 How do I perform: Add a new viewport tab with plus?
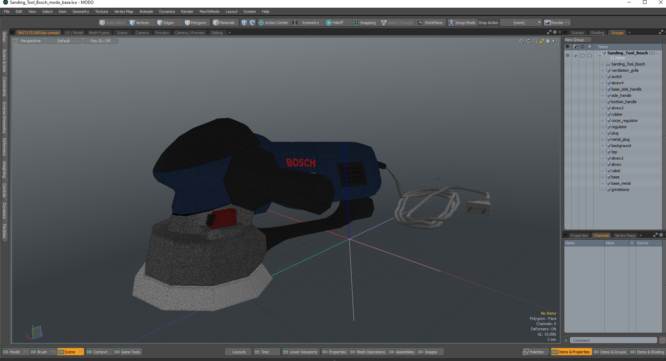(230, 33)
